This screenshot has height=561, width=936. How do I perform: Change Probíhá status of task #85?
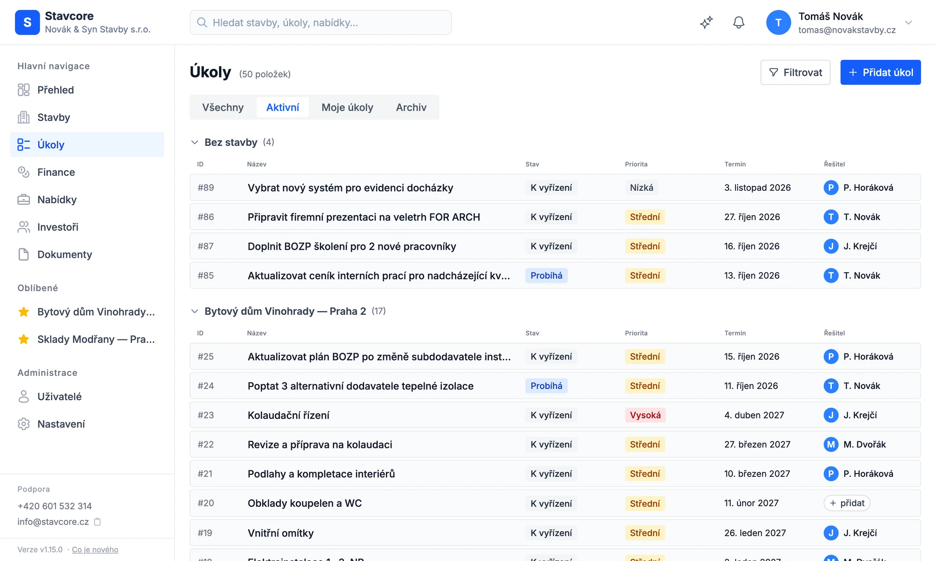(x=546, y=275)
